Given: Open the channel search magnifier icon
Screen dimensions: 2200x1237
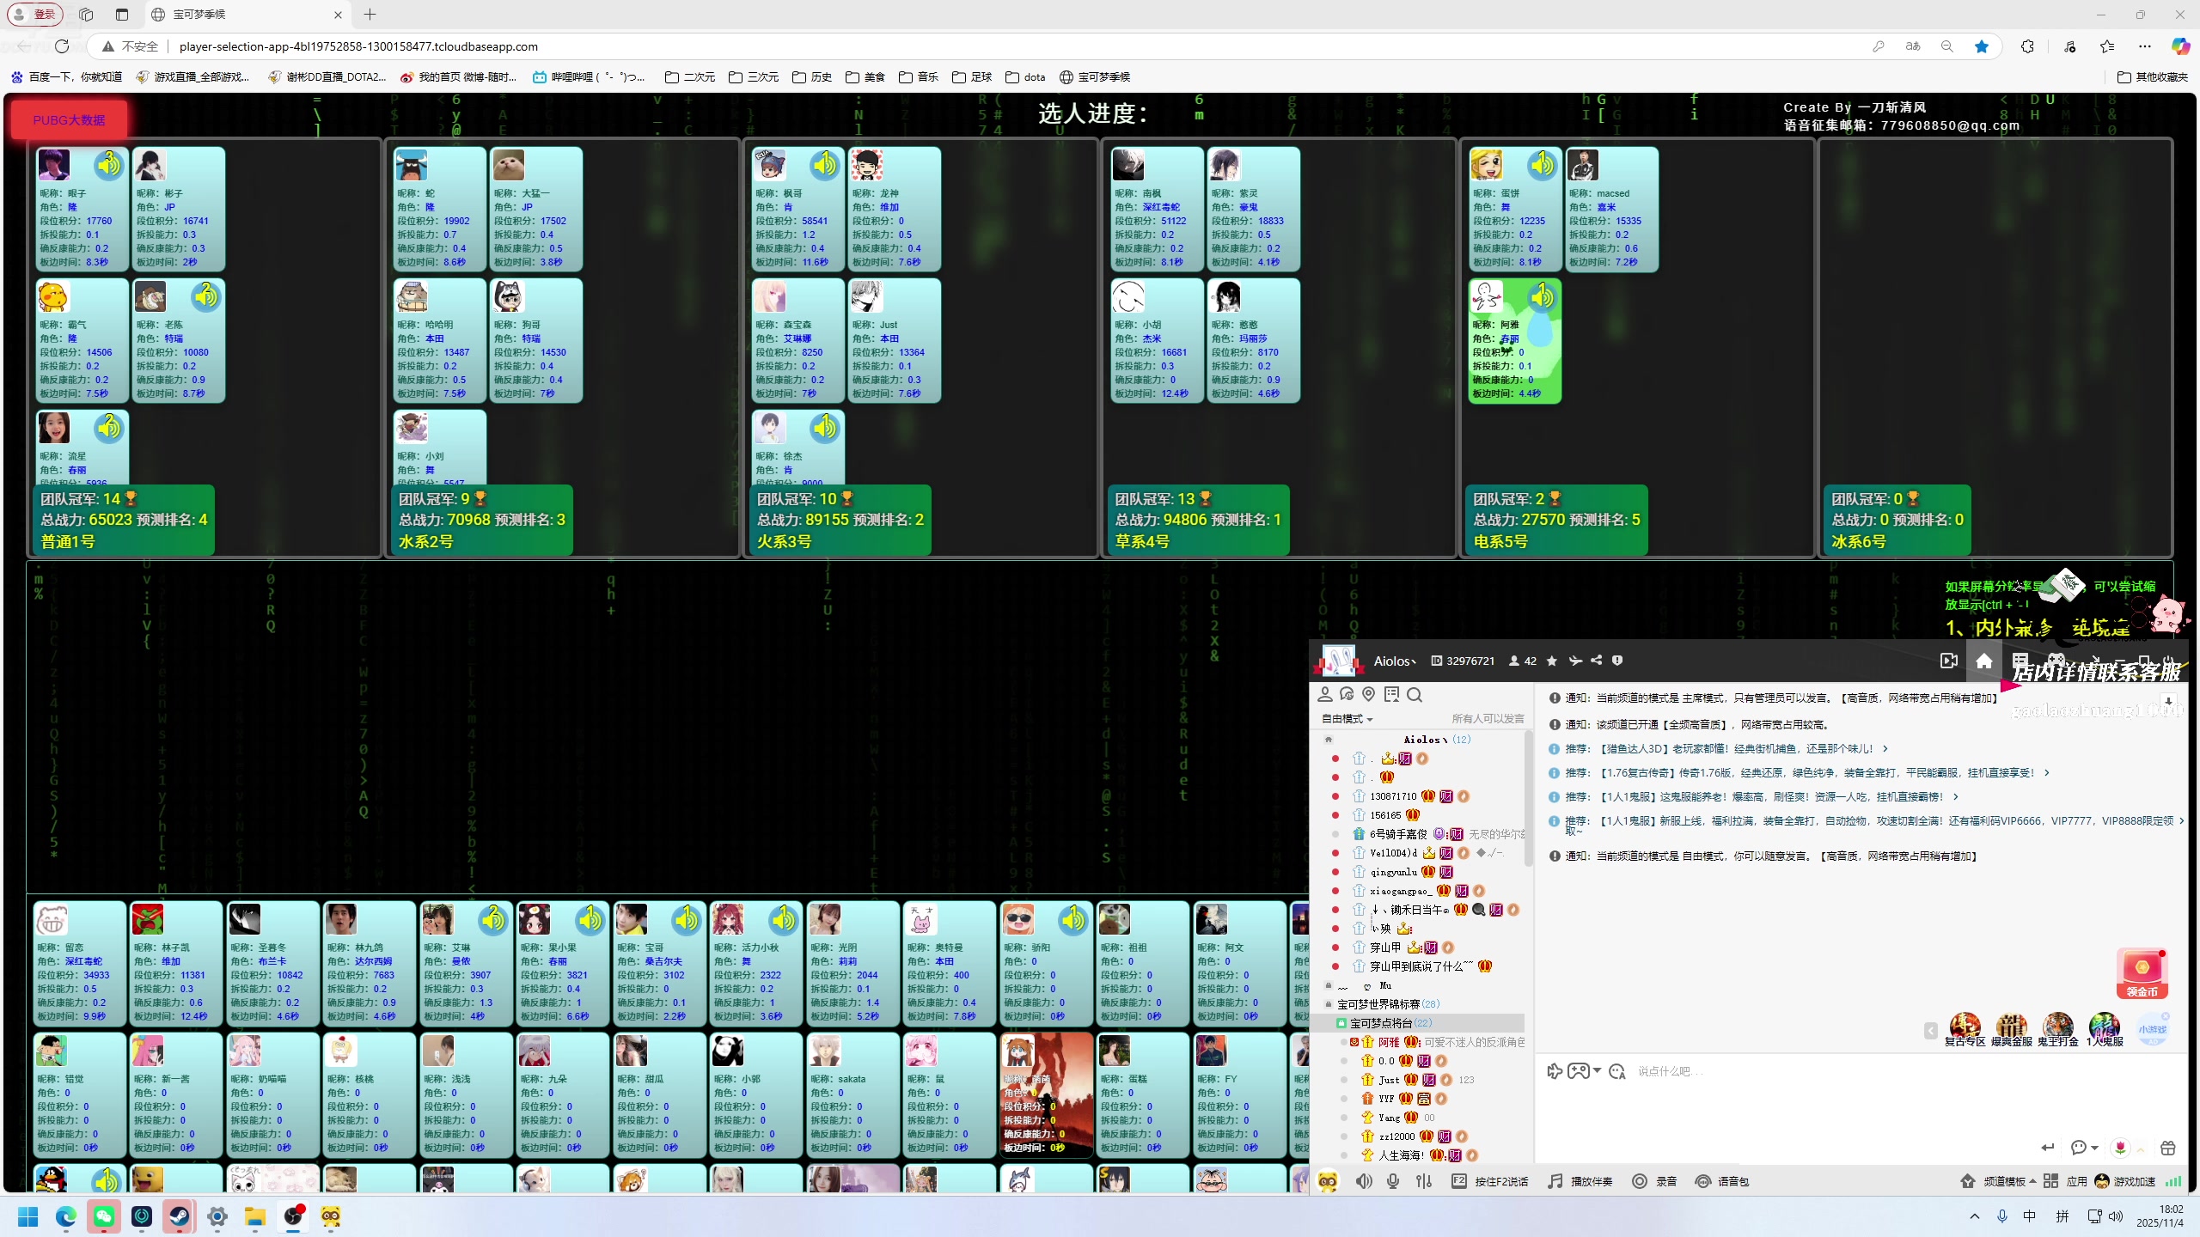Looking at the screenshot, I should tap(1415, 694).
